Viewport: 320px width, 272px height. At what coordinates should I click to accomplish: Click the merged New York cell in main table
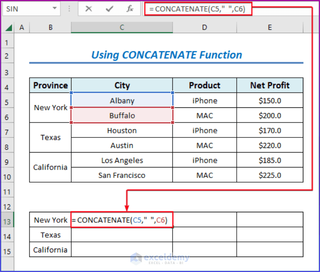50,108
